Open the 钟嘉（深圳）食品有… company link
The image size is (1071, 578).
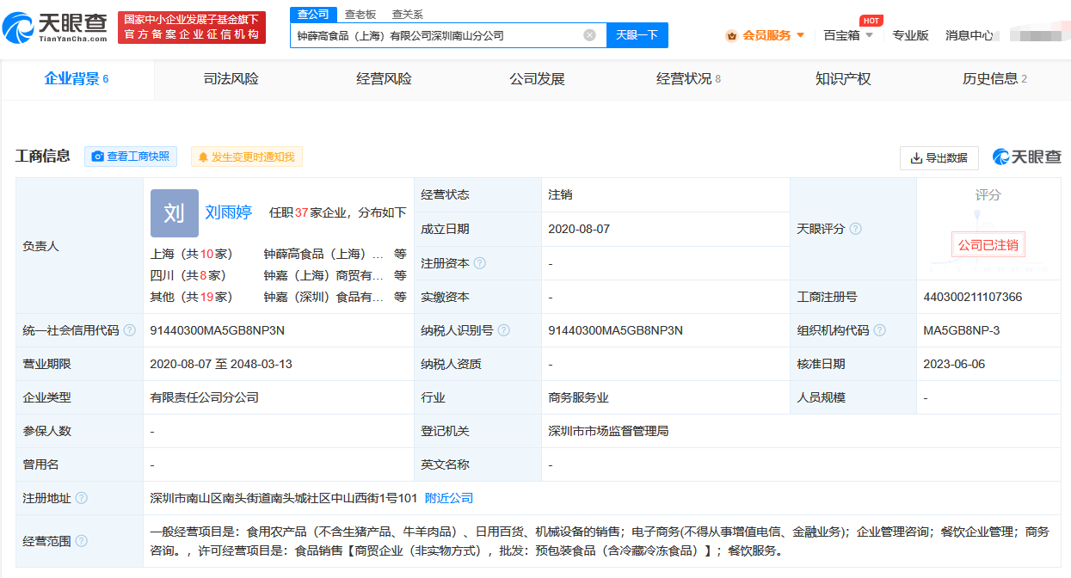323,297
